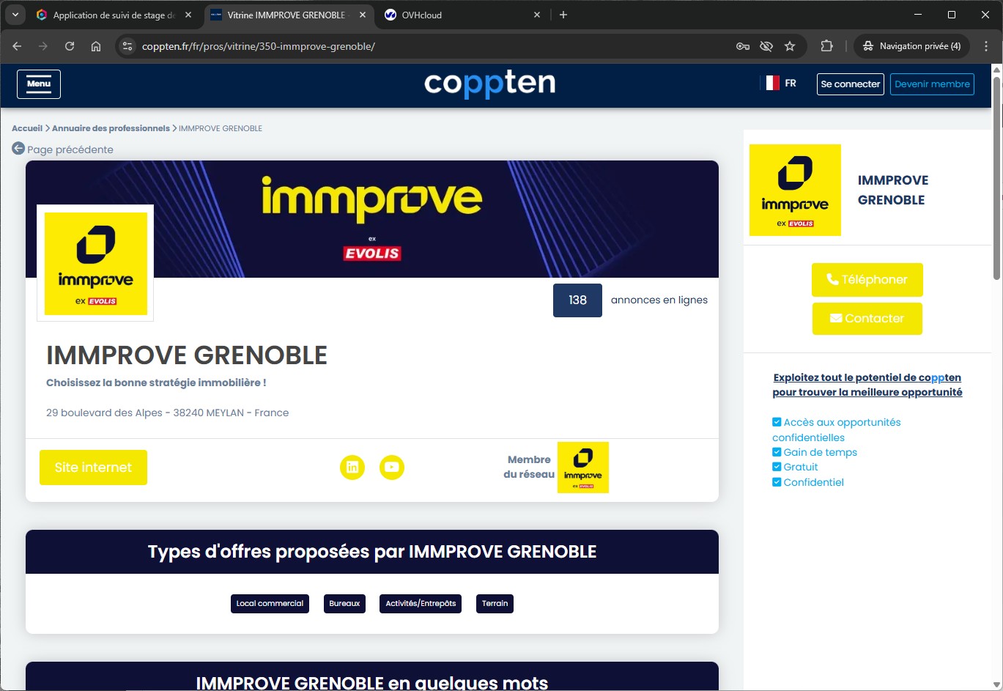The width and height of the screenshot is (1003, 691).
Task: Open the coppten Menu button
Action: (39, 84)
